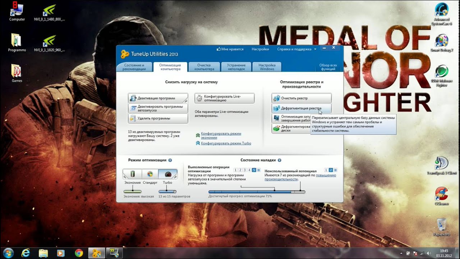Open list view of unused potential
460x259 pixels.
335,170
